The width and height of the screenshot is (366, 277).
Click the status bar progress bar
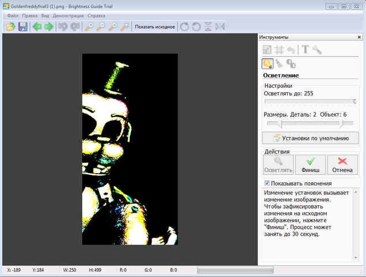click(x=235, y=270)
